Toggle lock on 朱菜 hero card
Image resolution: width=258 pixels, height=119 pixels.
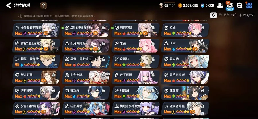pos(153,43)
